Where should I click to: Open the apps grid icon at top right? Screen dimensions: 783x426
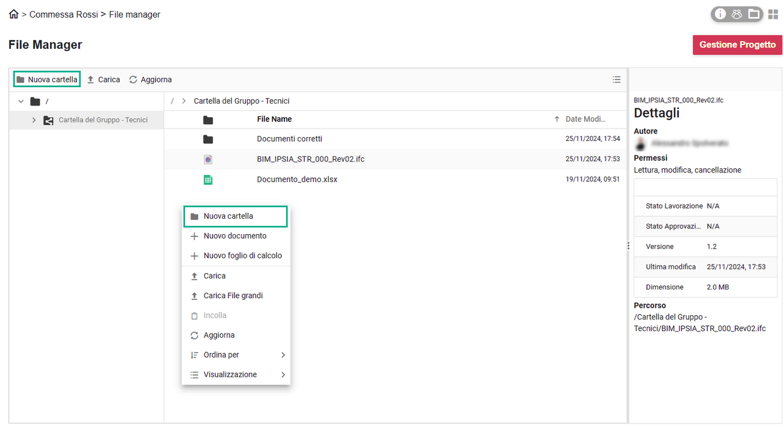[773, 14]
